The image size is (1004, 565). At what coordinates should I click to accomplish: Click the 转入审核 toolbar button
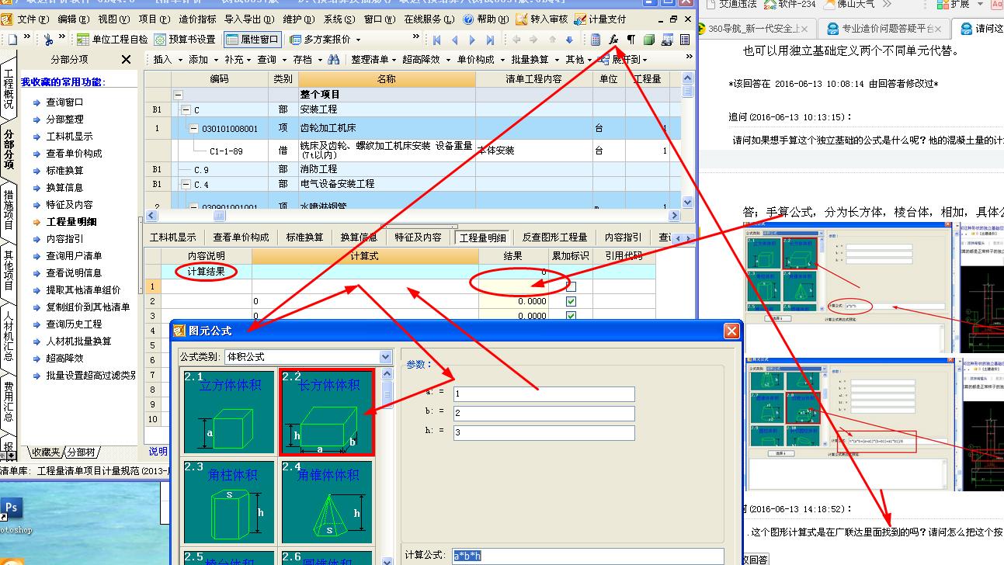pyautogui.click(x=542, y=19)
